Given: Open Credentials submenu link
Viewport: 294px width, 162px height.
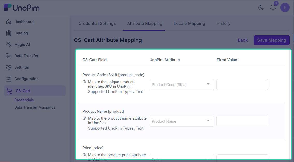Looking at the screenshot, I should point(24,100).
